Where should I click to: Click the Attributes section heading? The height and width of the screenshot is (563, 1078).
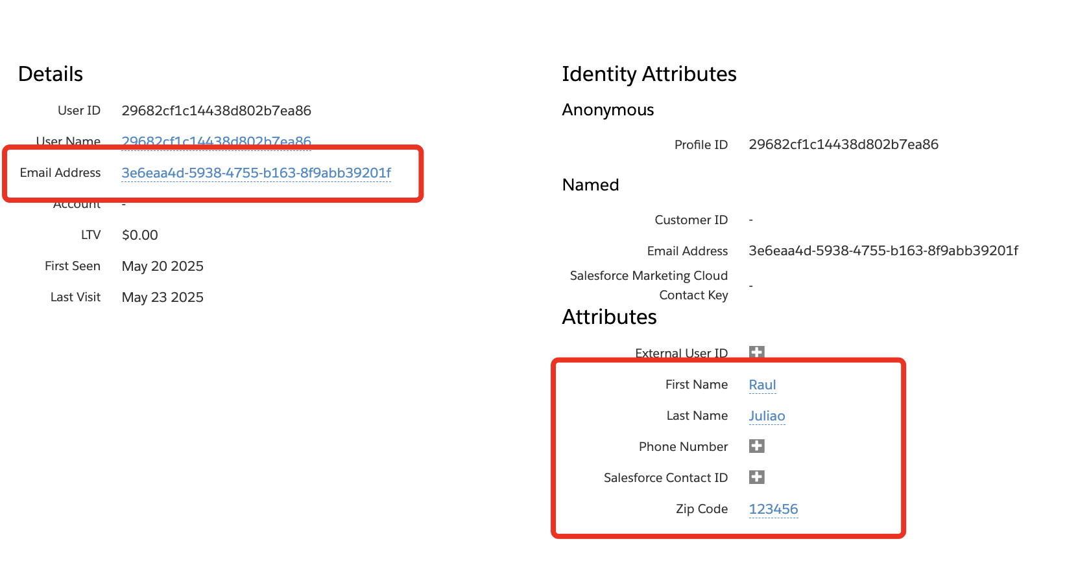(x=609, y=317)
